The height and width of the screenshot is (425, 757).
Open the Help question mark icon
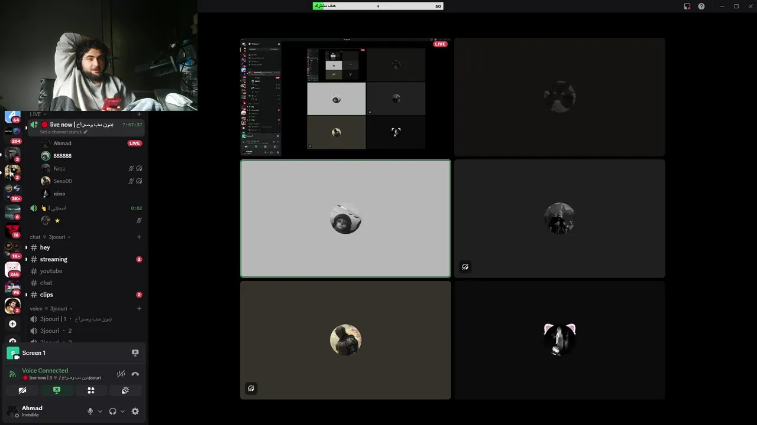click(701, 6)
